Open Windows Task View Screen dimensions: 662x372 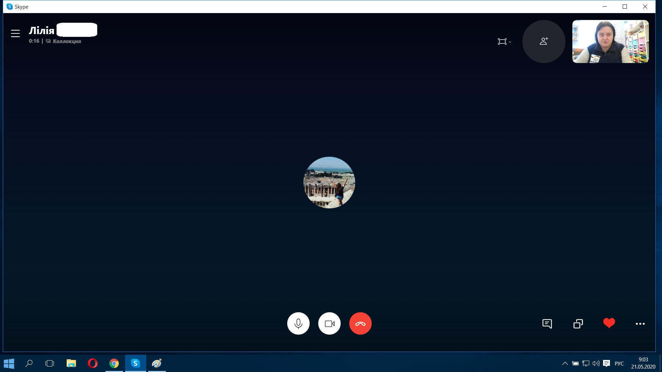(x=50, y=363)
